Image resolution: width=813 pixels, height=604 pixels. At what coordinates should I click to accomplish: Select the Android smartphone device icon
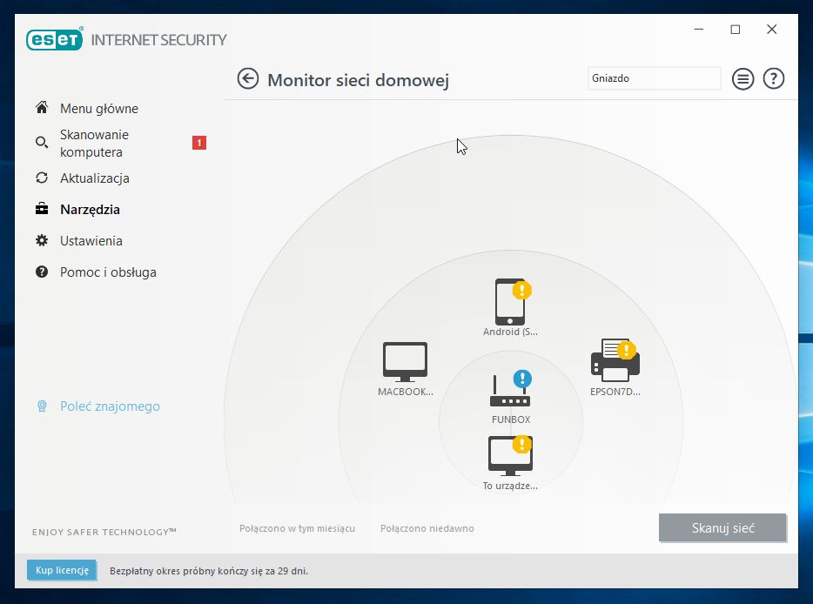[510, 302]
